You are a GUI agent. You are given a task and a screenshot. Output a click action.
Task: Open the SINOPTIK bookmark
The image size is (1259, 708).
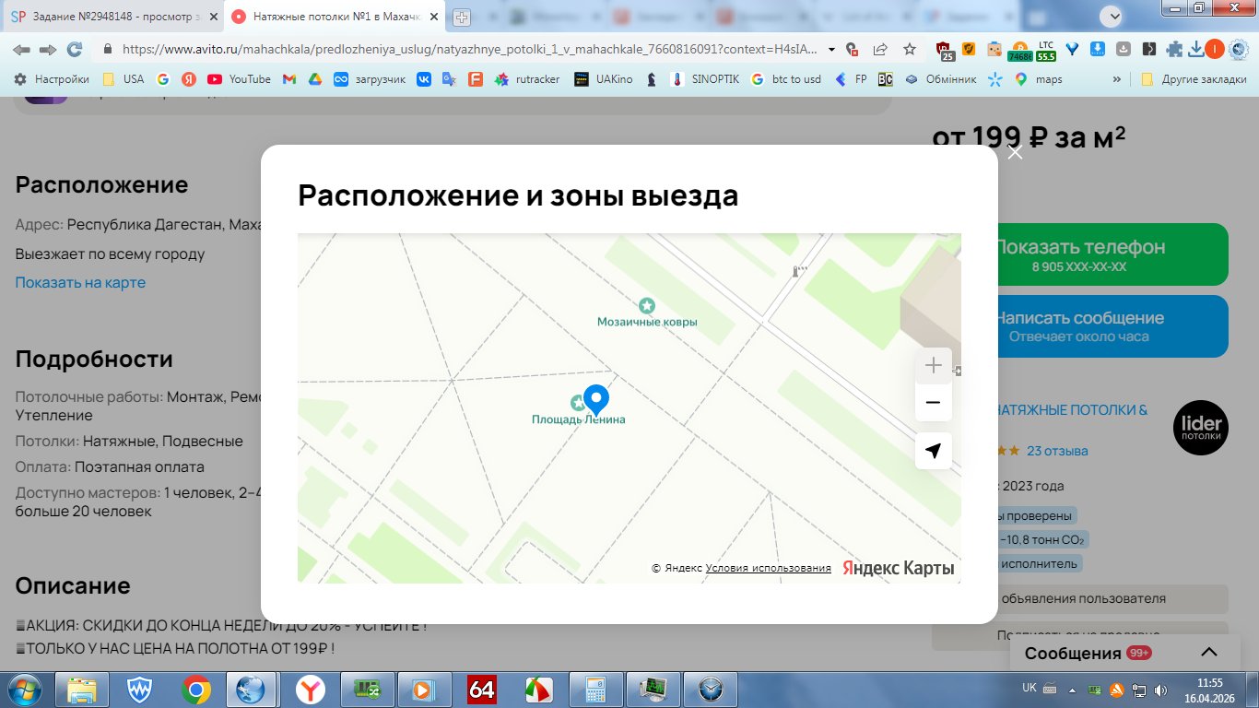[x=704, y=79]
